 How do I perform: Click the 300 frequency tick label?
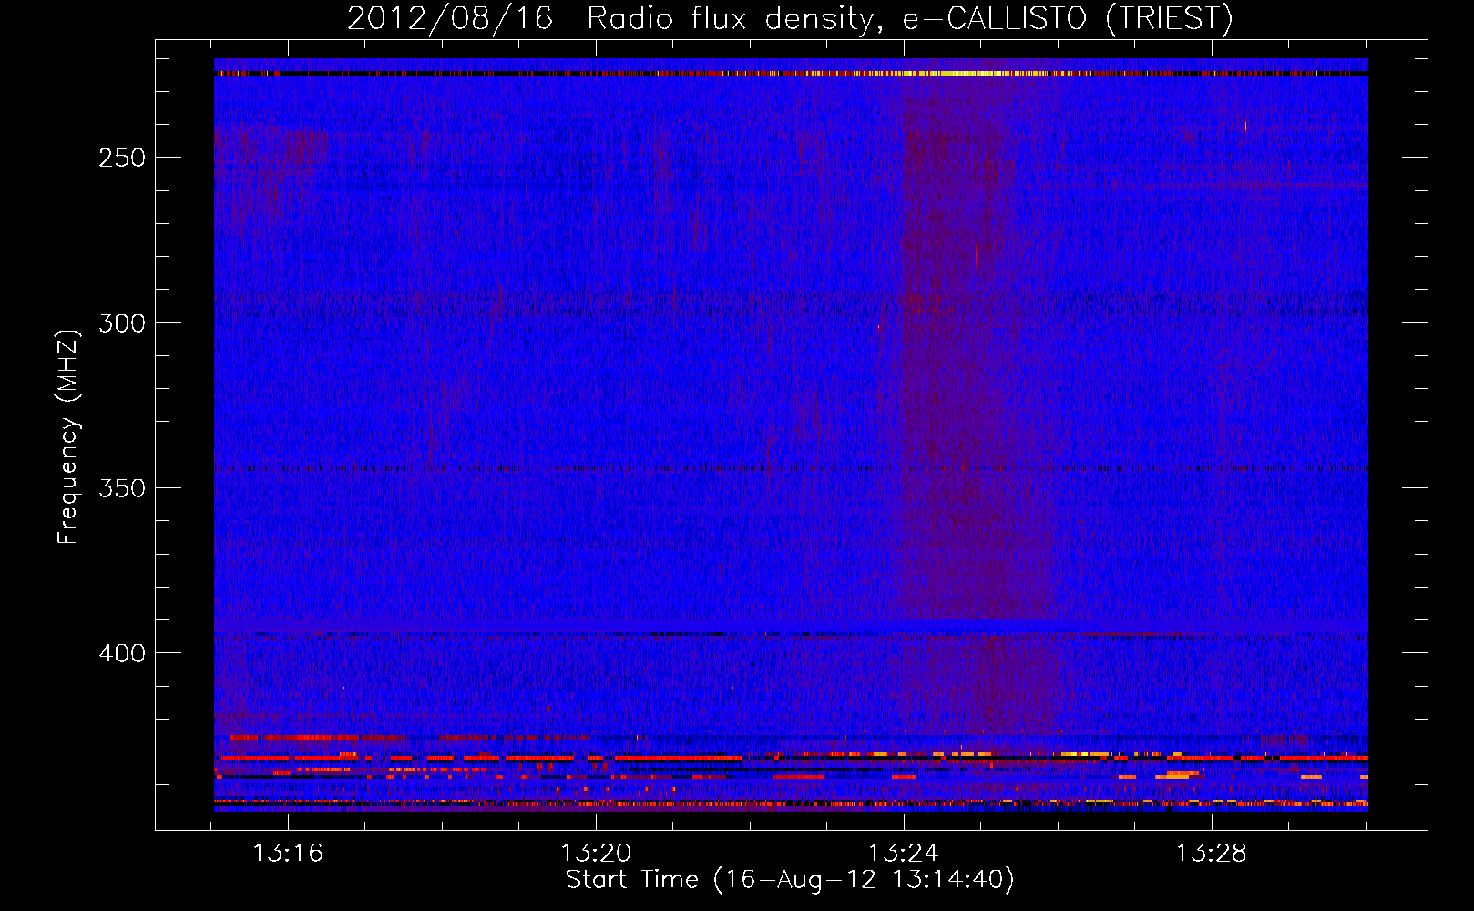click(122, 323)
